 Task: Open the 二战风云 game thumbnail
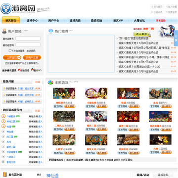point(64,116)
